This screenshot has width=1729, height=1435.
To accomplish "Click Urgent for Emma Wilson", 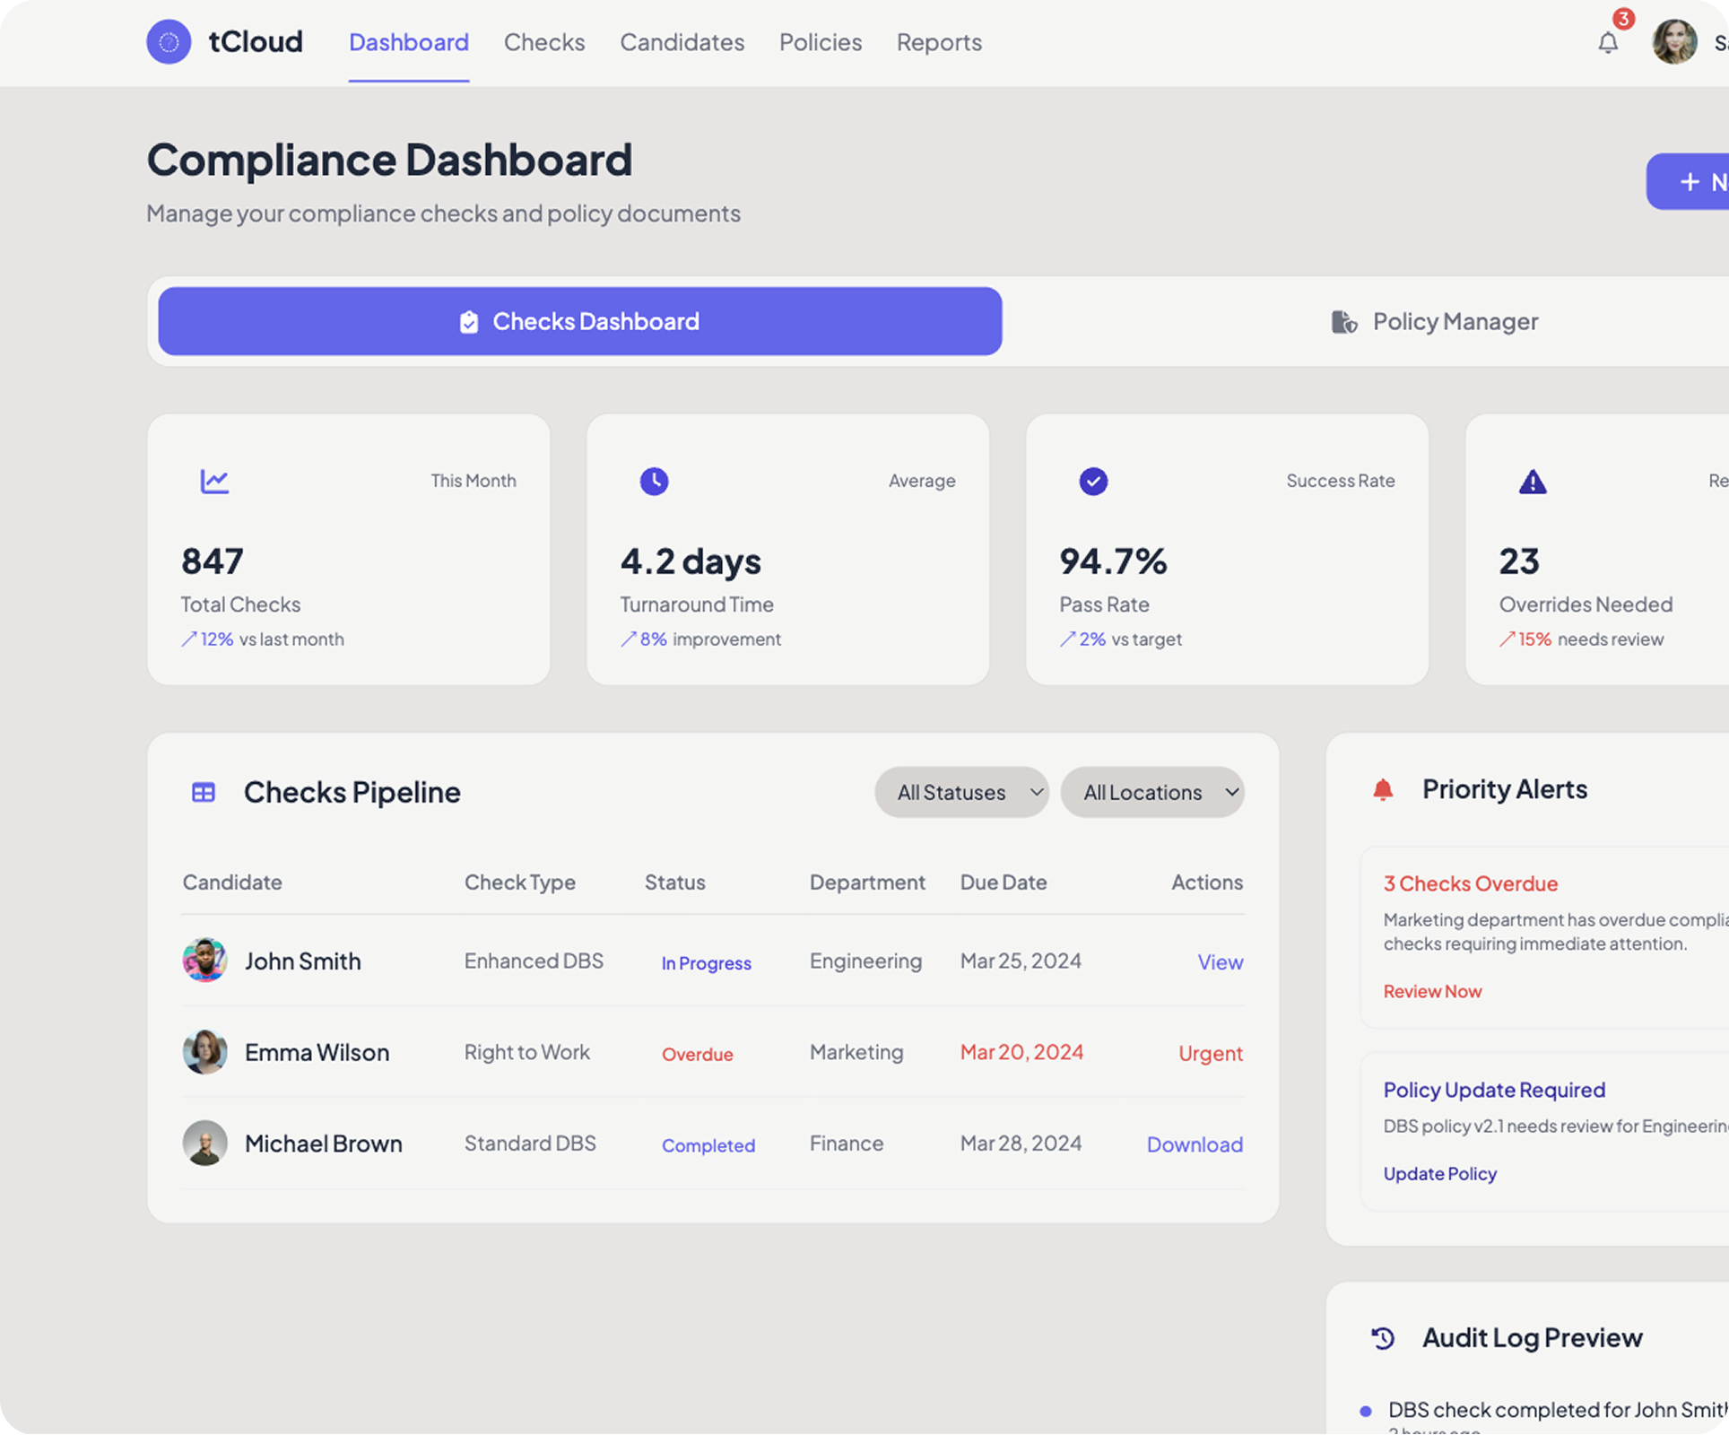I will (1211, 1054).
